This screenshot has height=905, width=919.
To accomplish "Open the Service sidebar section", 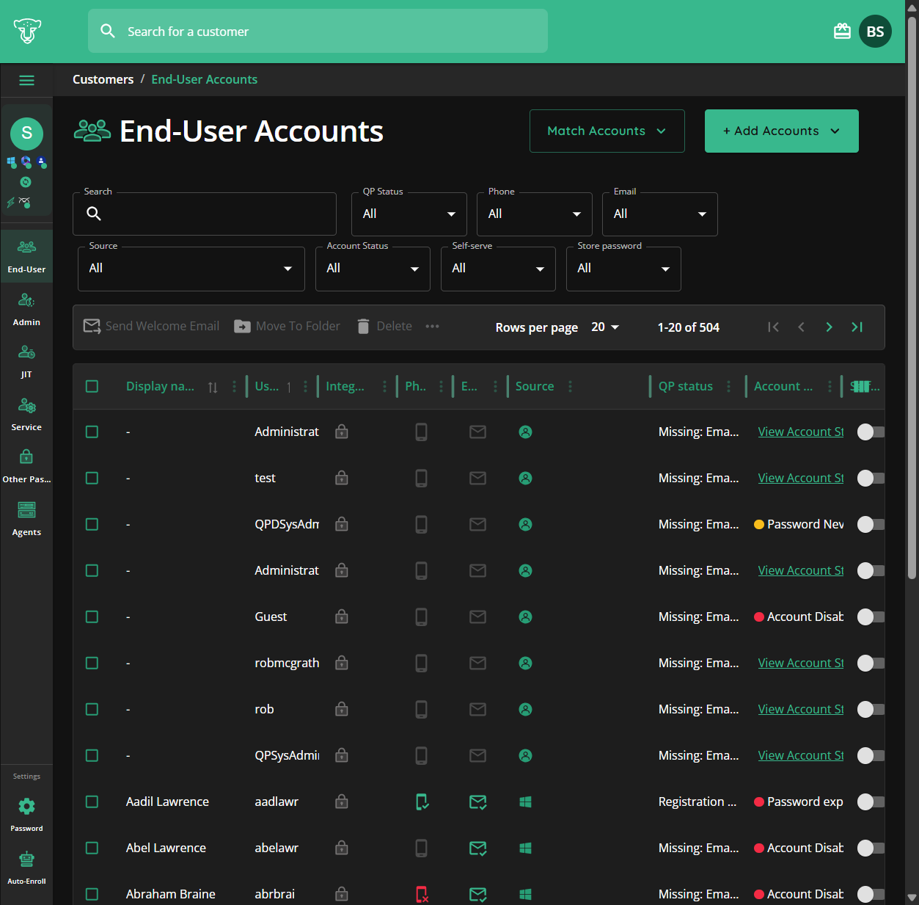I will [26, 414].
